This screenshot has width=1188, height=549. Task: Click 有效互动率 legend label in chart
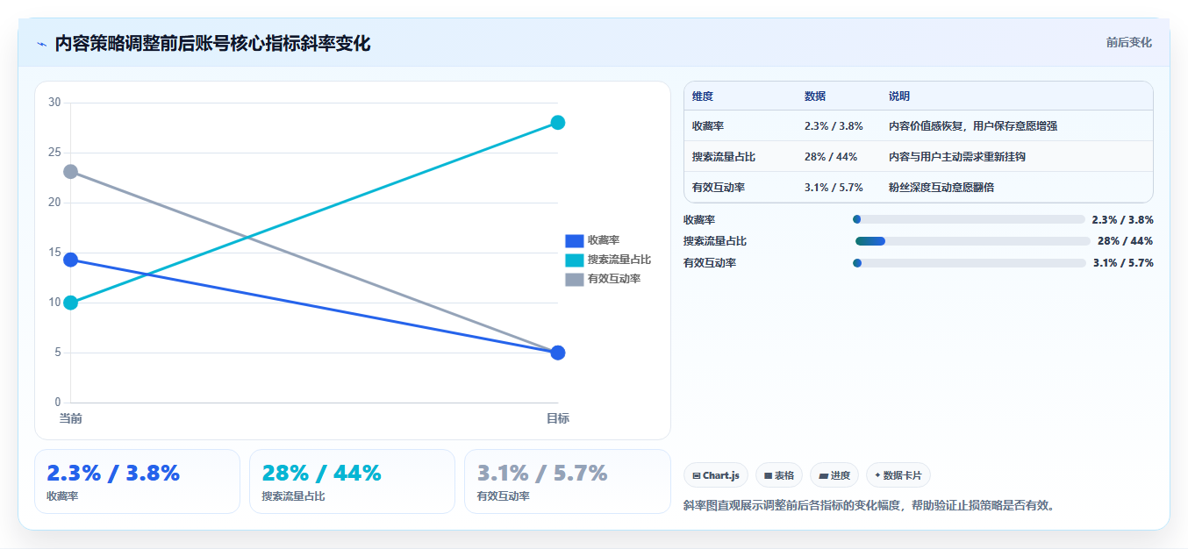coord(614,279)
